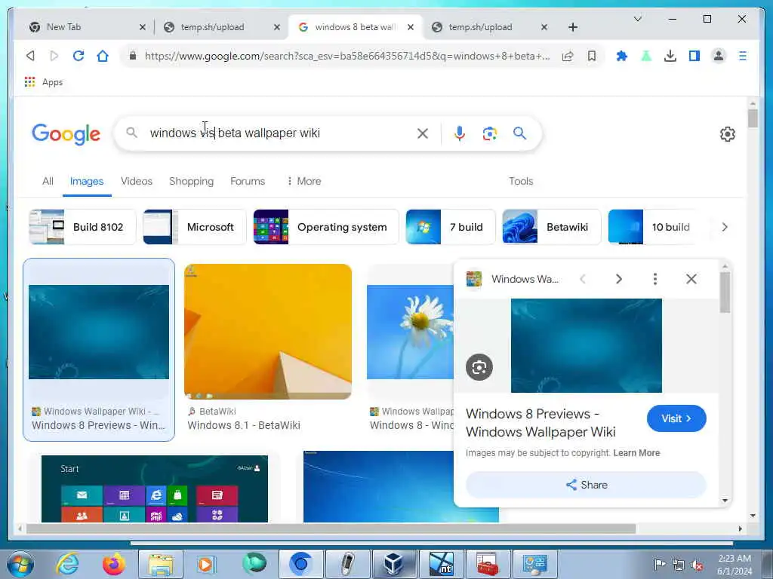Open the Apps shortcut in bookmarks bar
Image resolution: width=773 pixels, height=579 pixels.
(44, 82)
